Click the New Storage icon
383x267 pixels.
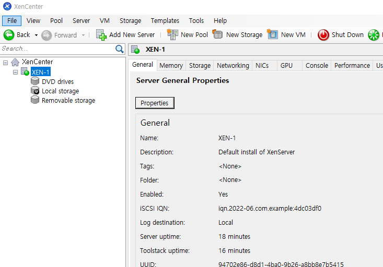click(217, 34)
